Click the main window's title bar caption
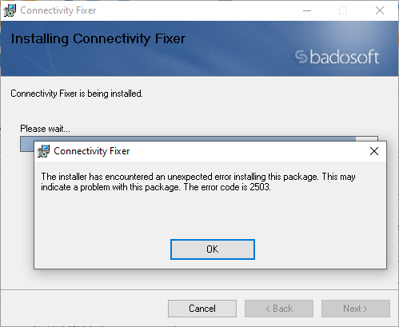399x327 pixels. pyautogui.click(x=58, y=10)
